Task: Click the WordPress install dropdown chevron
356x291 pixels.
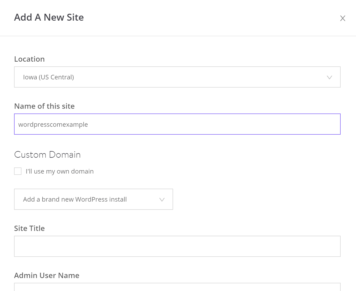Action: click(x=162, y=199)
